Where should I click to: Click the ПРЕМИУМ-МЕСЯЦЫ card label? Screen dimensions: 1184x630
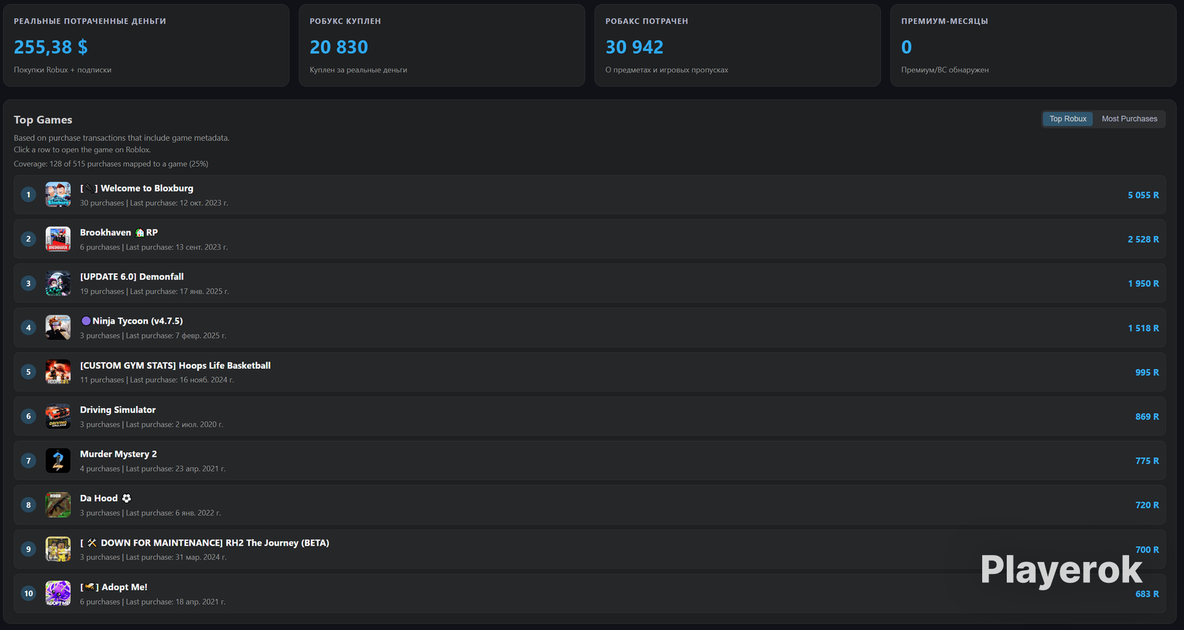pos(944,21)
